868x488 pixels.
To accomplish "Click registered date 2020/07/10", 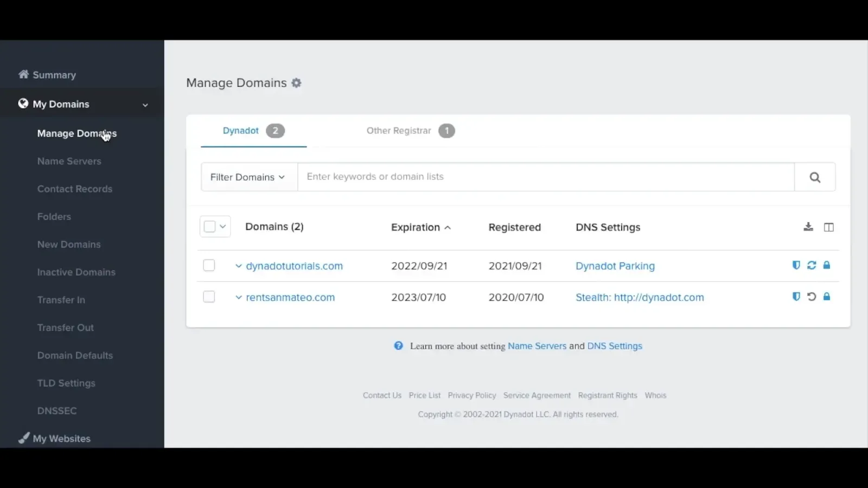I will [x=516, y=297].
